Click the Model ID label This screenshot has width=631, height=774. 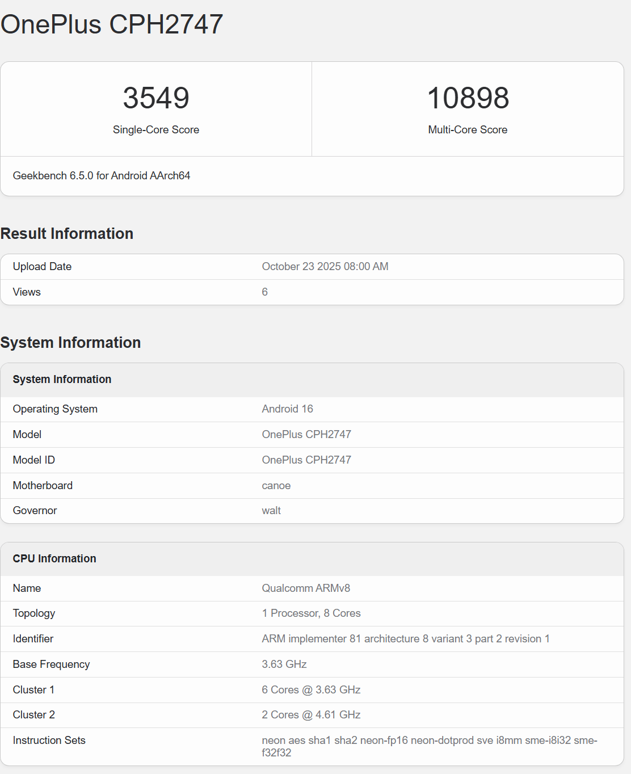pos(34,460)
